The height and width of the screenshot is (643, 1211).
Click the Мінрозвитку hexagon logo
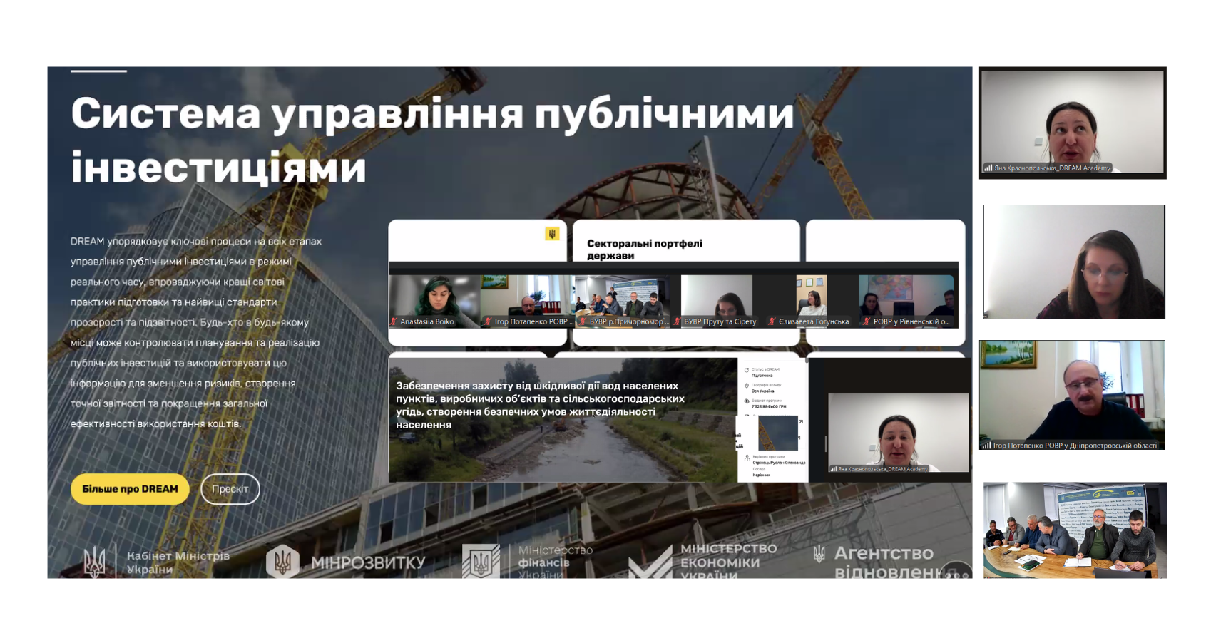pyautogui.click(x=282, y=561)
